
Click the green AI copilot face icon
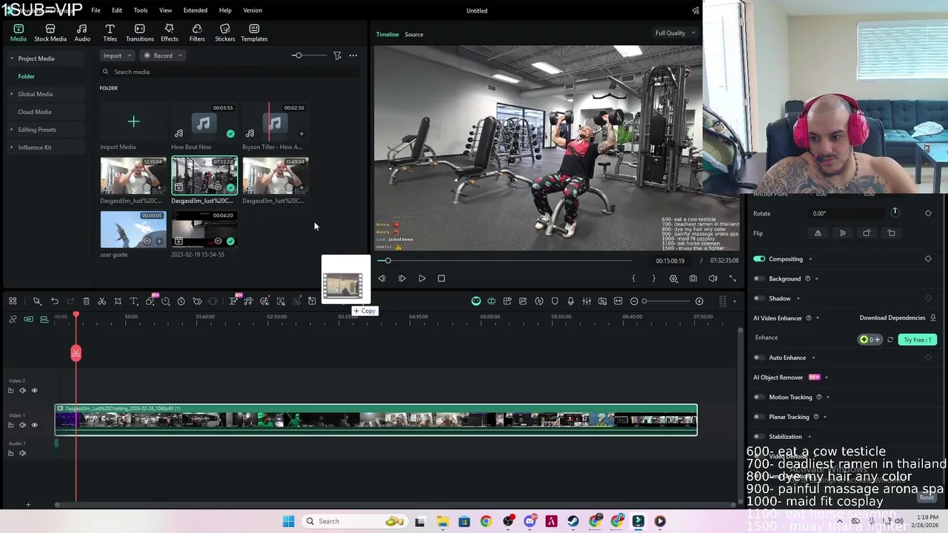click(x=476, y=301)
